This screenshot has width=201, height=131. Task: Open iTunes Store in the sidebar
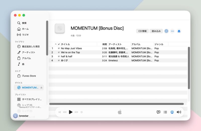pyautogui.click(x=27, y=76)
